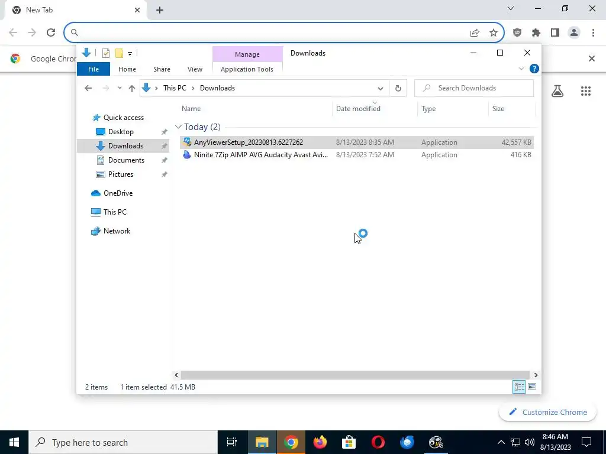Switch to the Home ribbon tab
This screenshot has height=454, width=606.
tap(127, 69)
